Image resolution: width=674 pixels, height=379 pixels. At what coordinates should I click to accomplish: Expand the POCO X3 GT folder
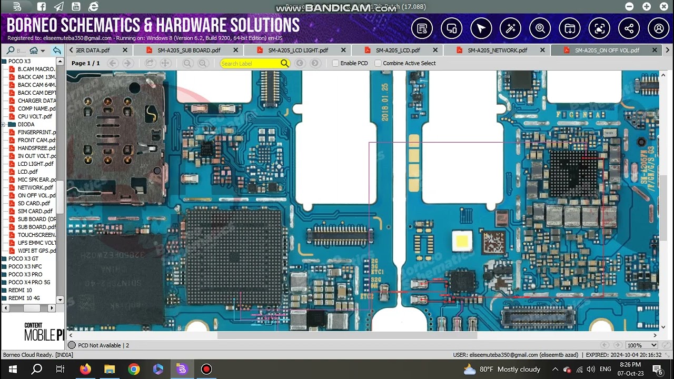point(4,258)
